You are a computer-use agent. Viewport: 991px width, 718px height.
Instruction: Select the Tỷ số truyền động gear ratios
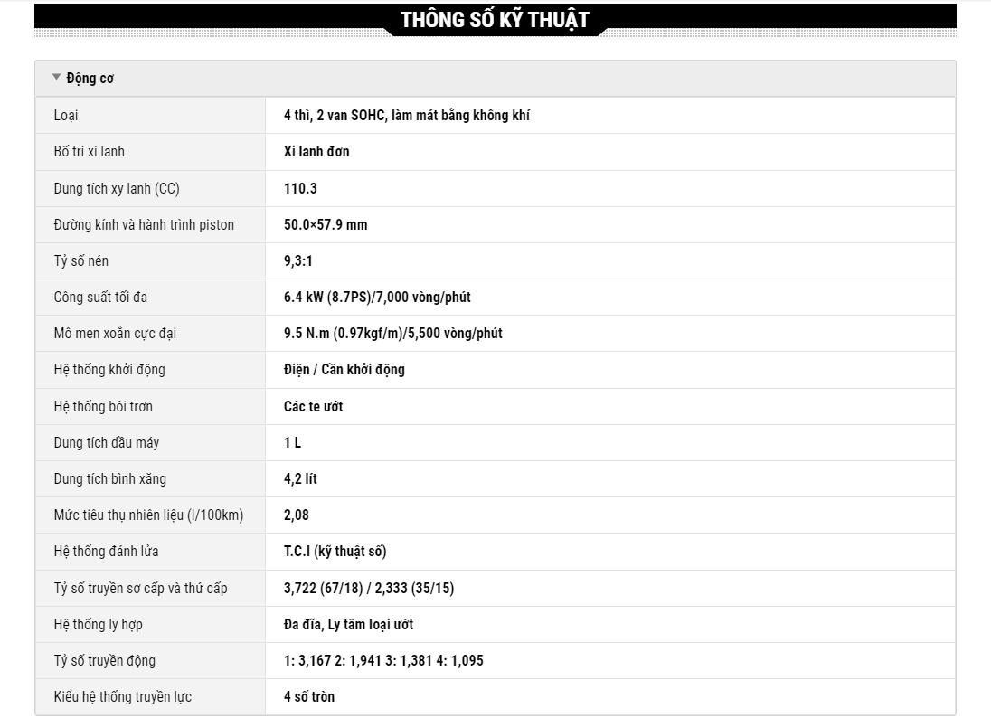pos(383,660)
